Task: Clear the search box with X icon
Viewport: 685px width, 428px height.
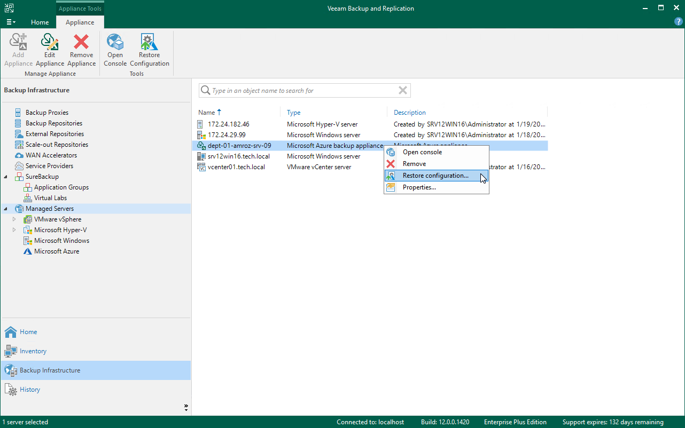Action: pos(403,91)
